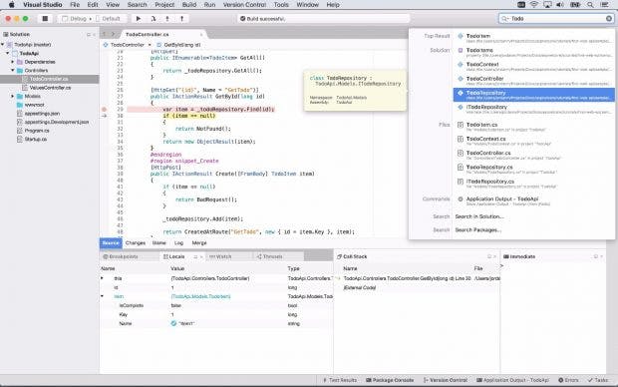Expand the Models folder

coord(12,97)
